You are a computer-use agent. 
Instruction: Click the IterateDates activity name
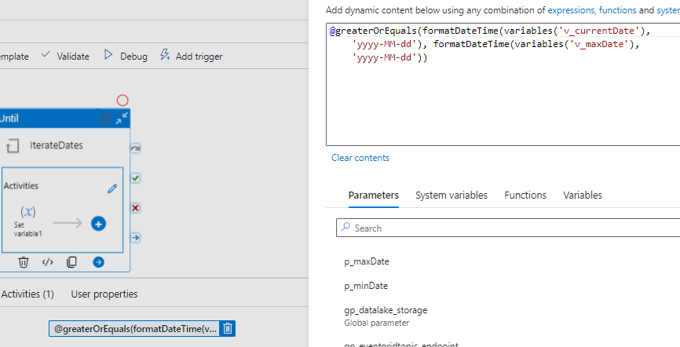click(57, 145)
